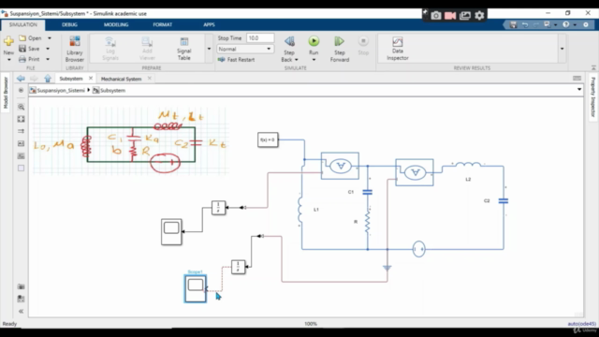The image size is (599, 337).
Task: Select the upper integrator block
Action: pyautogui.click(x=218, y=208)
